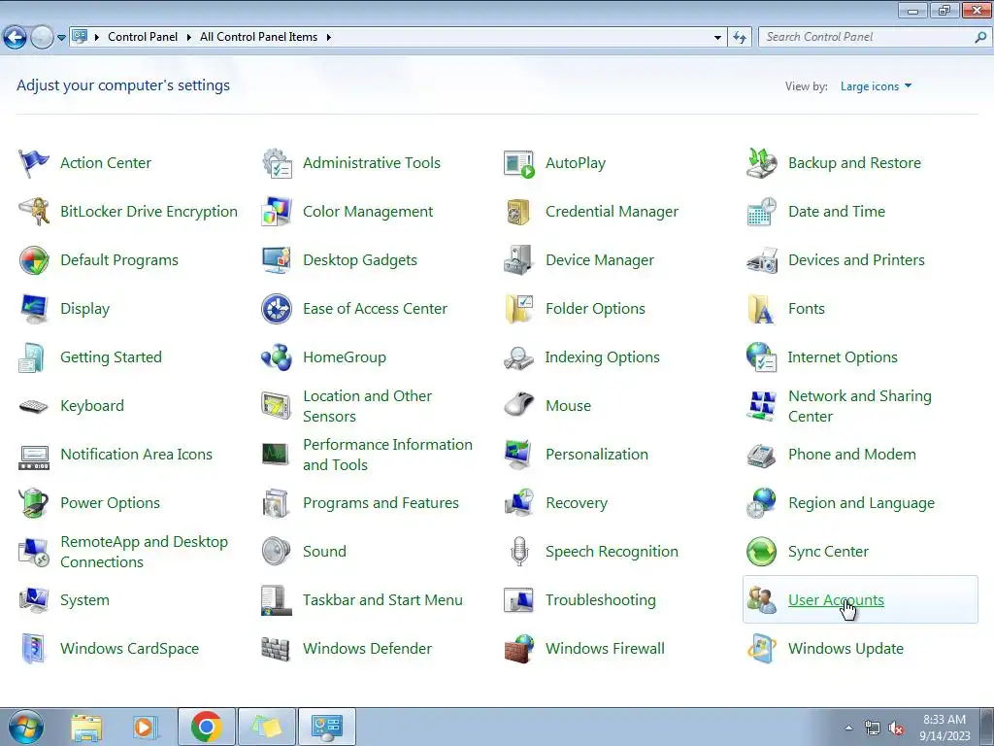Open the Personalization link
The width and height of the screenshot is (994, 746).
[x=597, y=455]
